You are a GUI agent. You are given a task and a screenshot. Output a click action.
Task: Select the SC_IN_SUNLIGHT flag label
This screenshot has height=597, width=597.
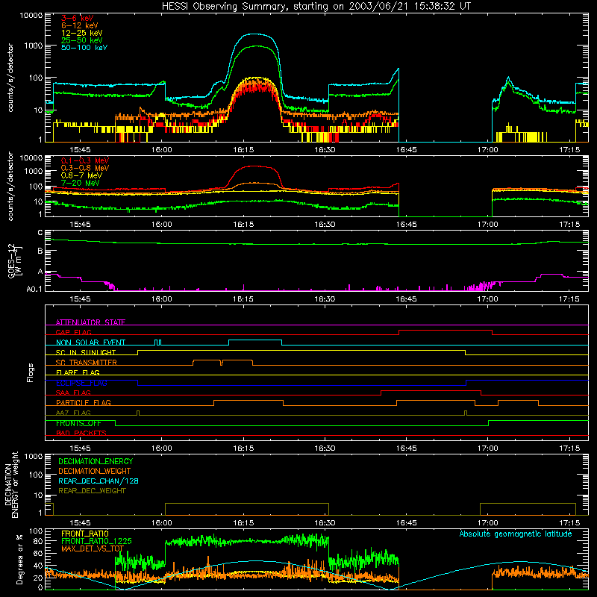click(86, 352)
